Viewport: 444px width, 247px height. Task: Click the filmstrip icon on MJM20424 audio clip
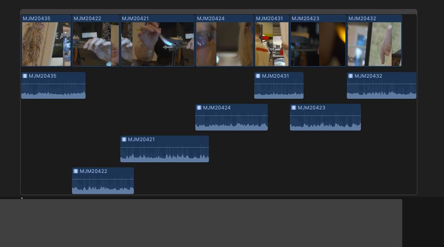point(199,108)
